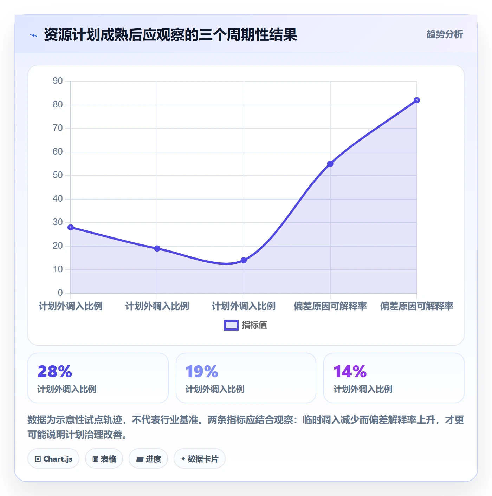Open the 28% 计划外调入比例 card
The image size is (492, 496).
click(98, 378)
